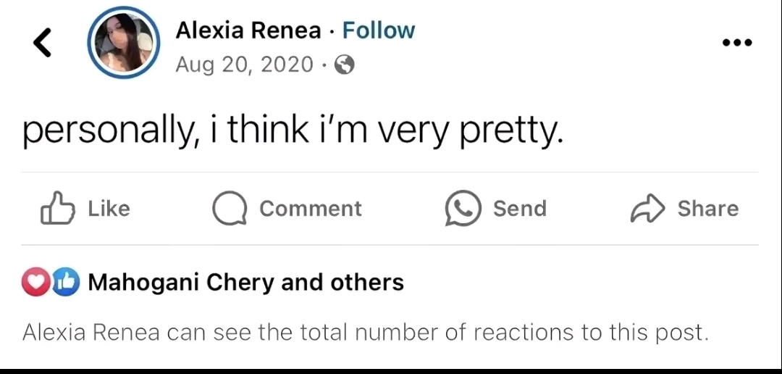Select the post text about being pretty

click(x=292, y=131)
